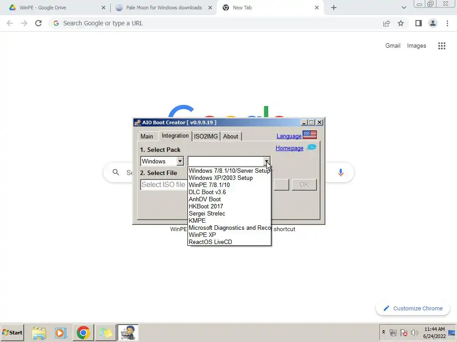457x342 pixels.
Task: Open Chrome three-dot menu
Action: [x=447, y=23]
